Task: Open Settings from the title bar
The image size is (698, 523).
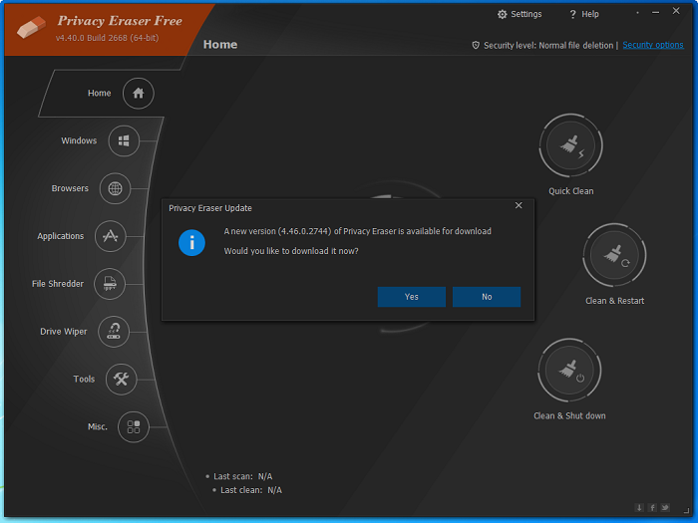Action: point(520,14)
